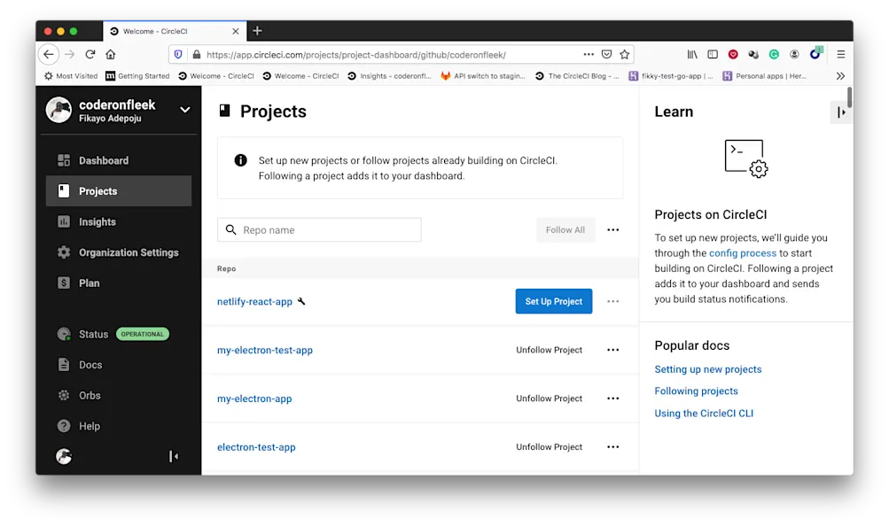Open Organization Settings via the gear icon
The height and width of the screenshot is (526, 889).
[64, 252]
